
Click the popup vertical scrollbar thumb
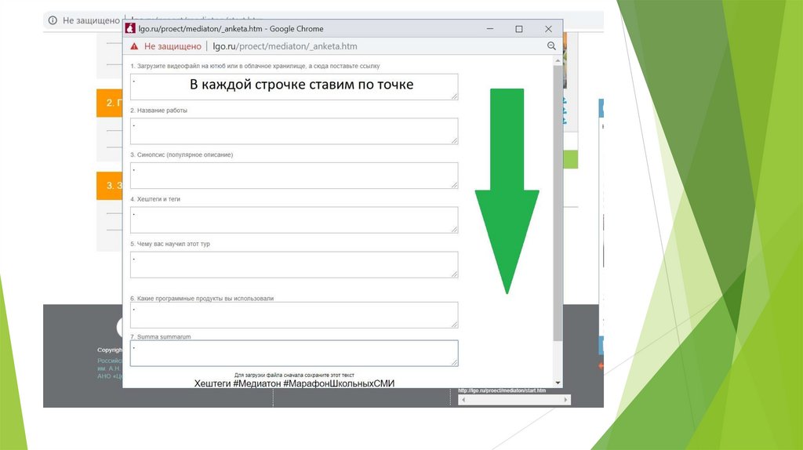point(558,203)
